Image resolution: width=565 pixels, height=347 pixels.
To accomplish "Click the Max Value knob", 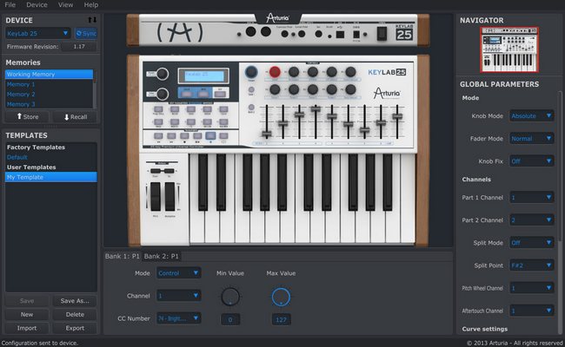I will pyautogui.click(x=280, y=298).
